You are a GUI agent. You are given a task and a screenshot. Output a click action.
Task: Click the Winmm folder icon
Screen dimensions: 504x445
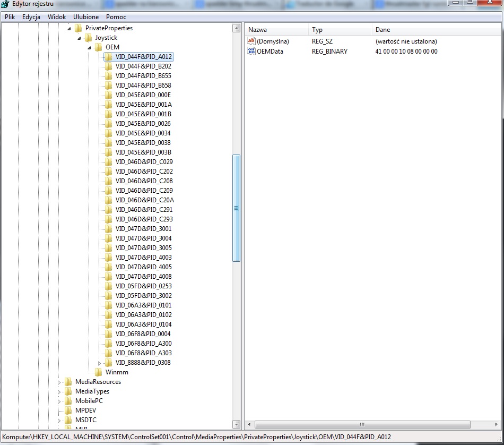[x=98, y=372]
